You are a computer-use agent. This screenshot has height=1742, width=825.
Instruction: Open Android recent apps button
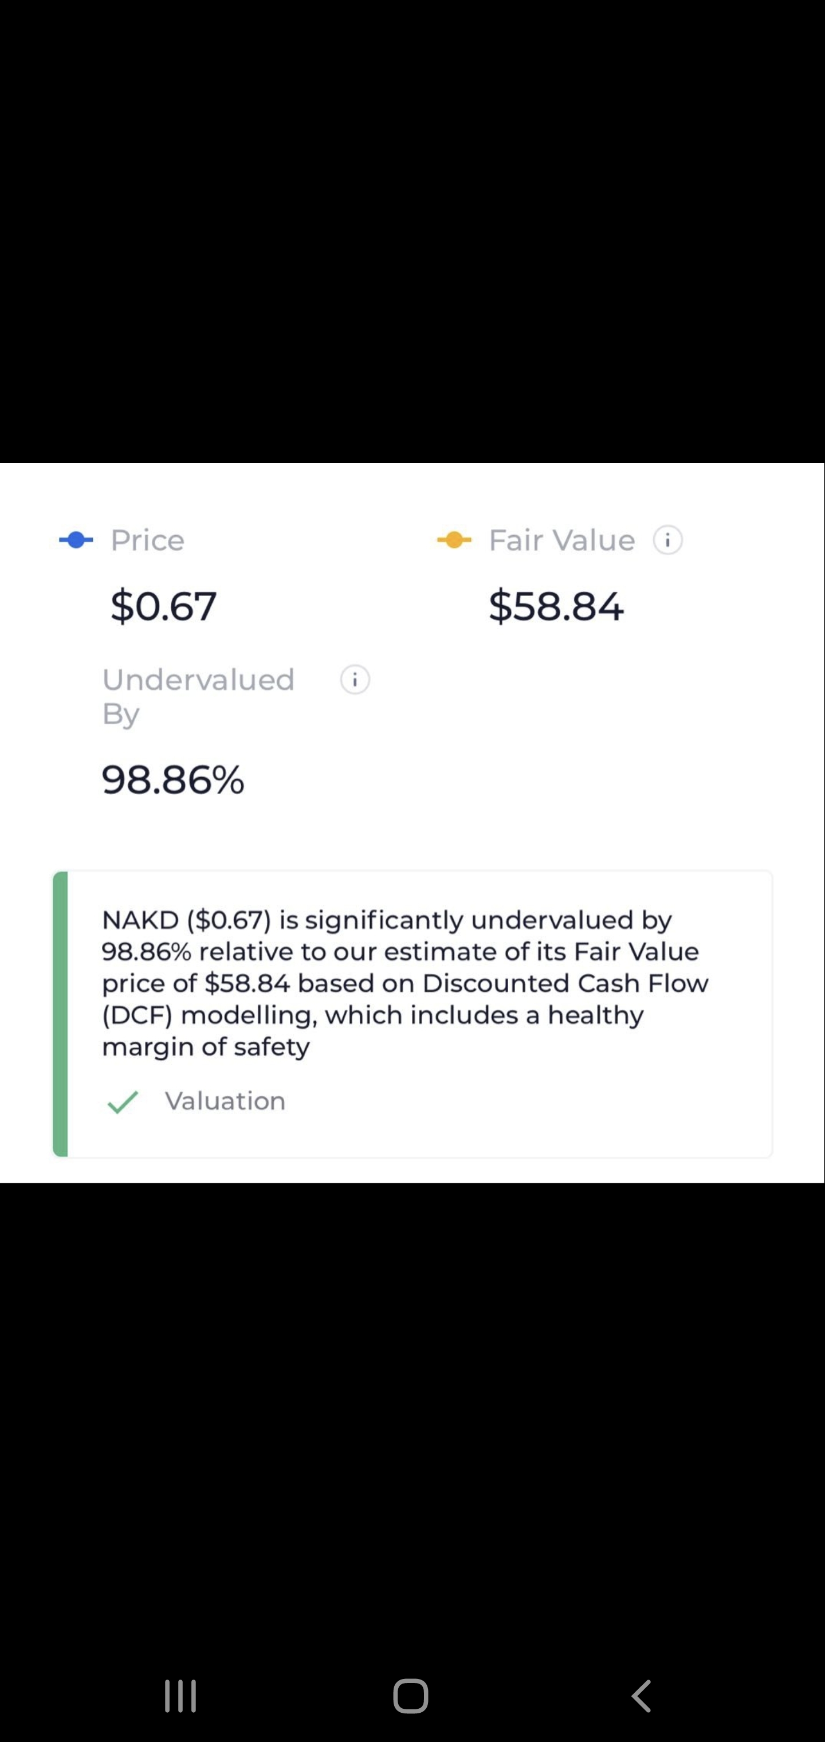point(180,1696)
